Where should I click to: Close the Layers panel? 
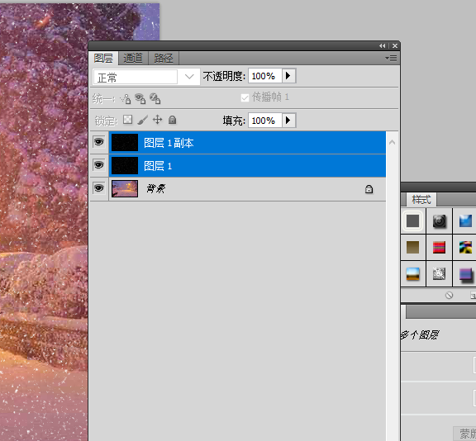pos(395,45)
